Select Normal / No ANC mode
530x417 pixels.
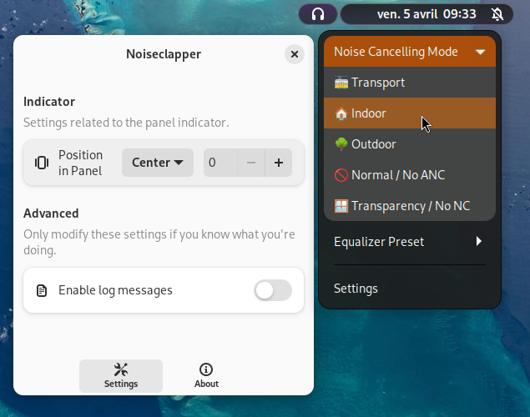(410, 175)
